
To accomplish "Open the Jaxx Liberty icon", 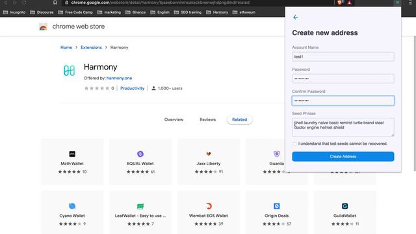I will (209, 154).
